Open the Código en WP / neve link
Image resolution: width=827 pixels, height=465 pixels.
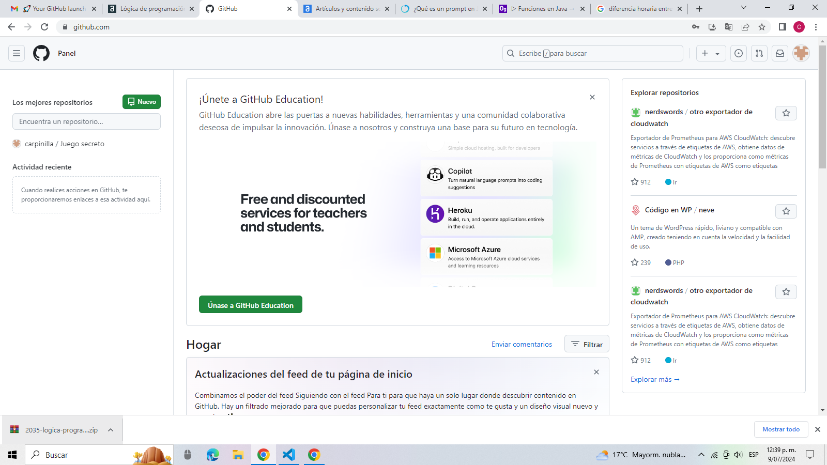click(680, 210)
